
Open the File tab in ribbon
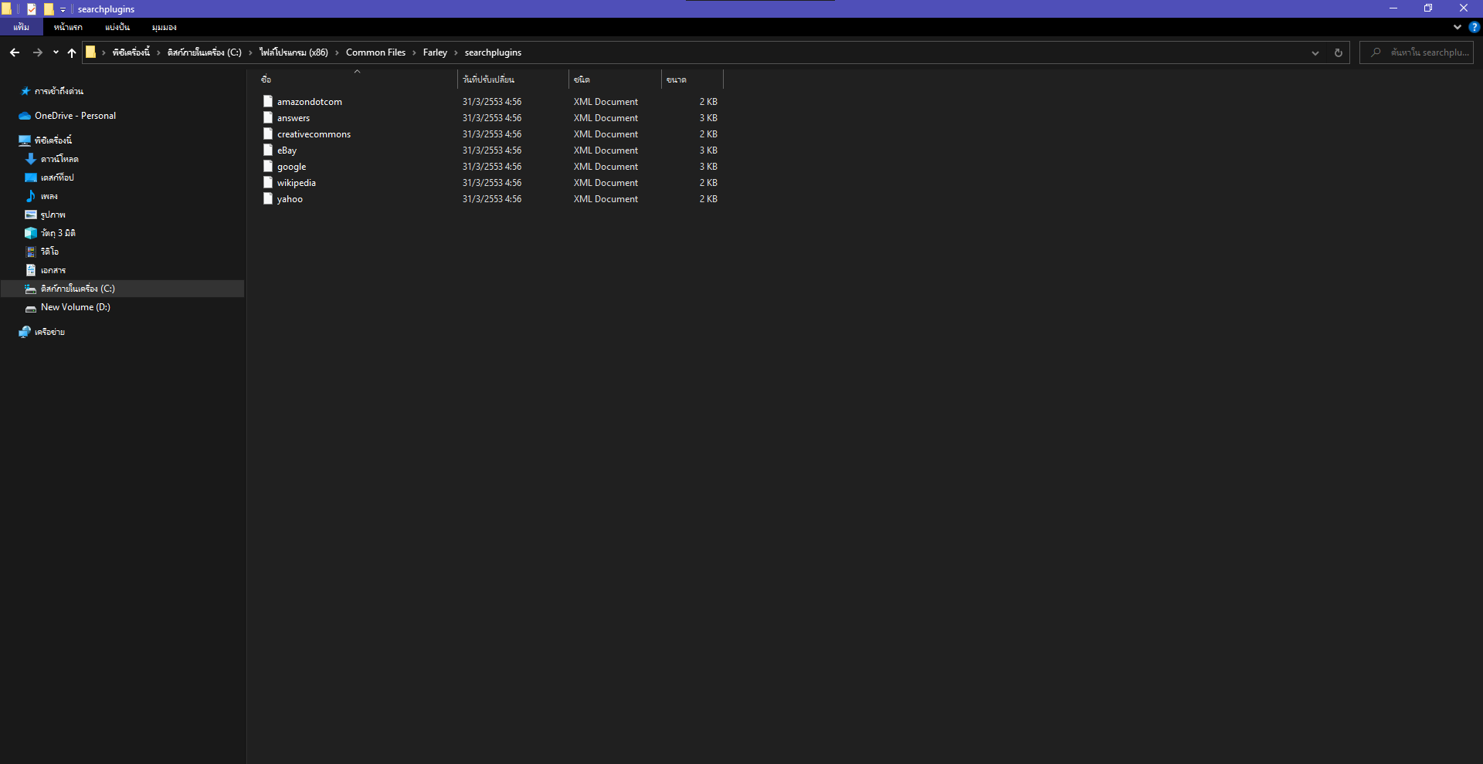22,27
